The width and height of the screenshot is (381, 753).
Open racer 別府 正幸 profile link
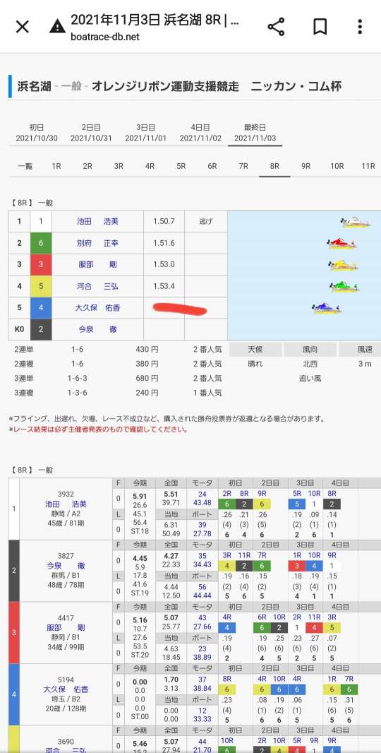(97, 244)
